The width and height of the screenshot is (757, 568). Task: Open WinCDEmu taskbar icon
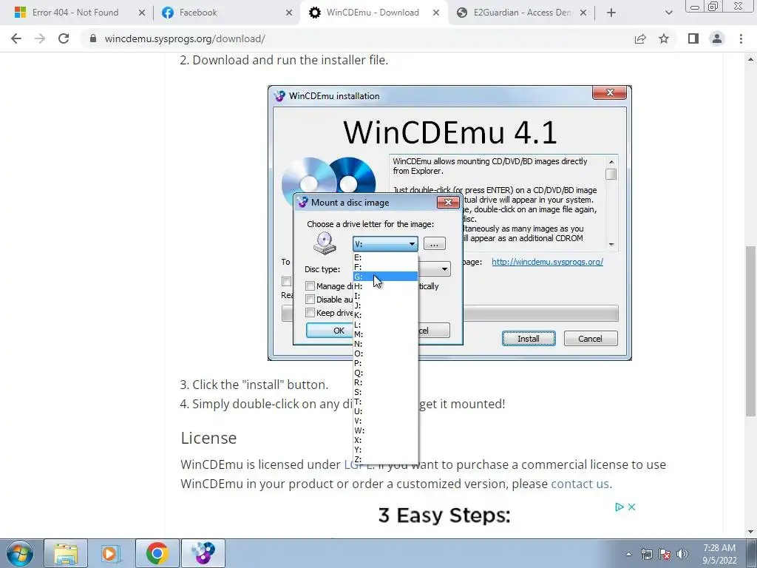click(203, 553)
